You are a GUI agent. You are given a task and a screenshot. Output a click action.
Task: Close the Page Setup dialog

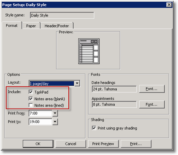click(169, 5)
